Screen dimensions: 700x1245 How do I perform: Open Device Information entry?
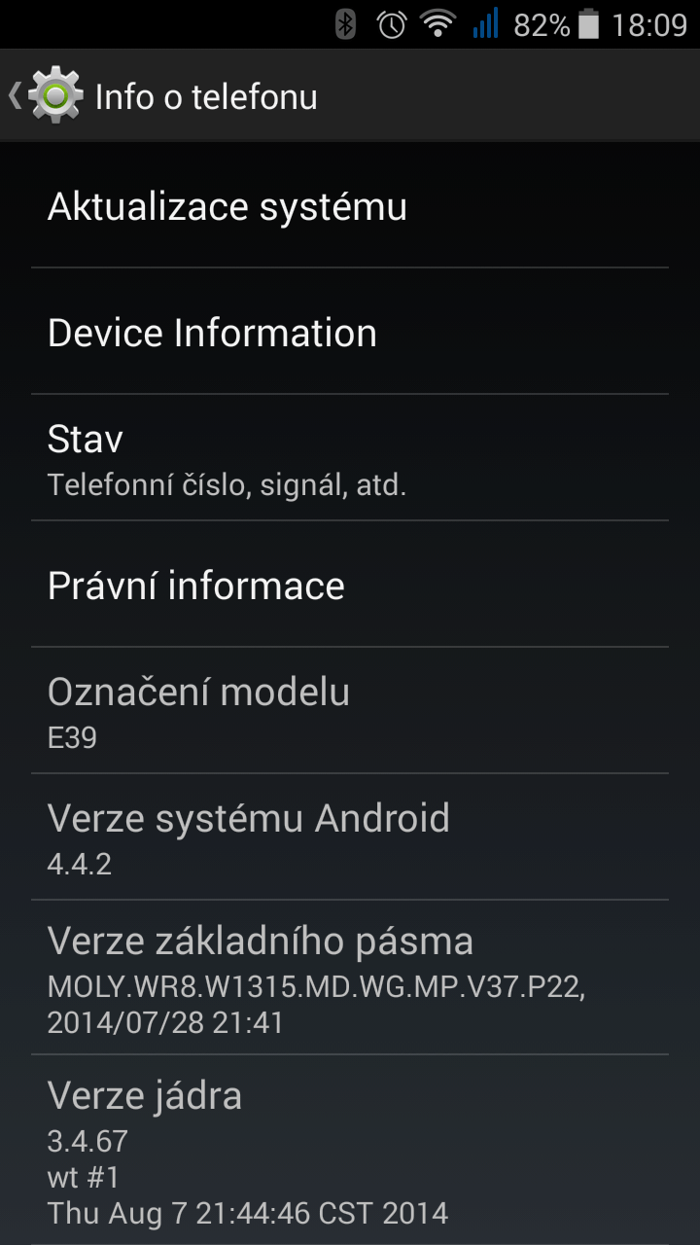350,332
